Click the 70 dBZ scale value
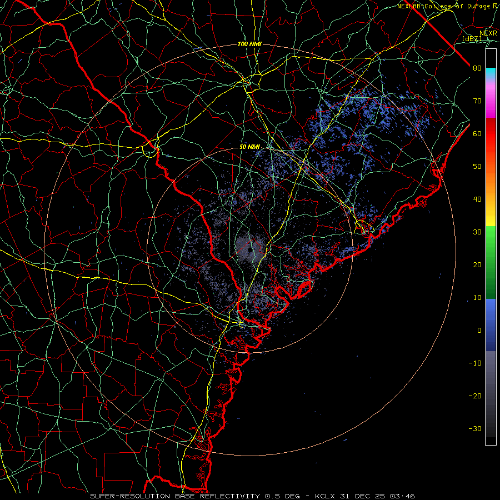This screenshot has width=500, height=500. [x=477, y=101]
